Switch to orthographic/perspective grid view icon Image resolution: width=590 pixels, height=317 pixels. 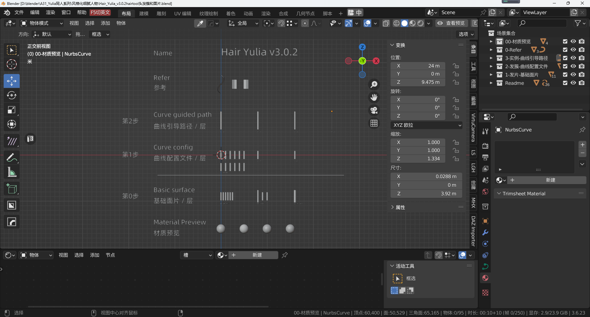click(374, 123)
